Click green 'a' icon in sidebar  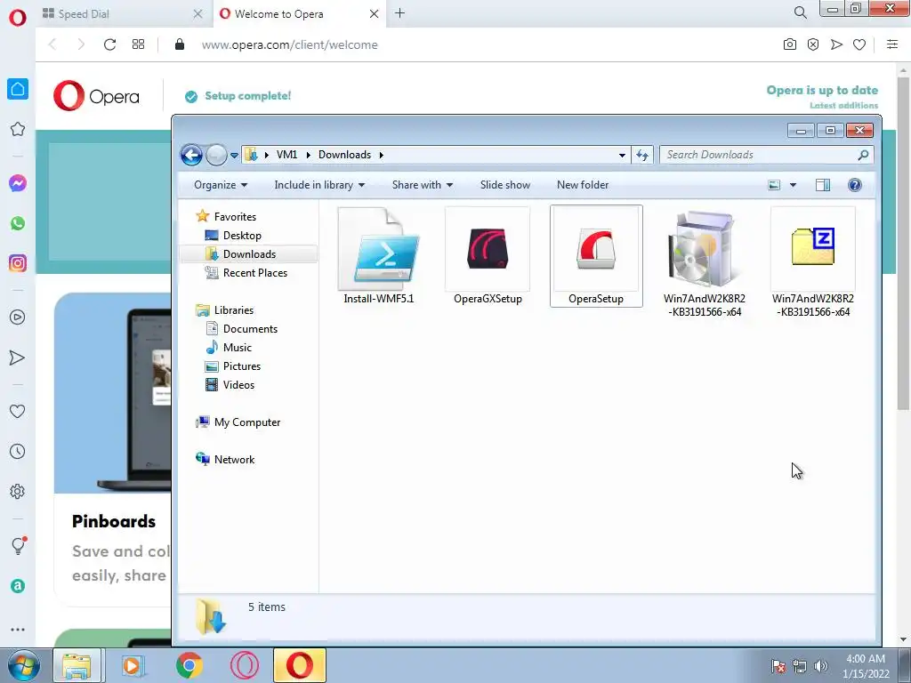18,586
